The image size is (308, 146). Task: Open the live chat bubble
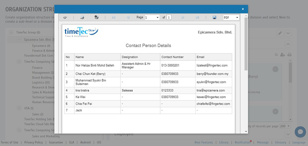click(x=300, y=132)
